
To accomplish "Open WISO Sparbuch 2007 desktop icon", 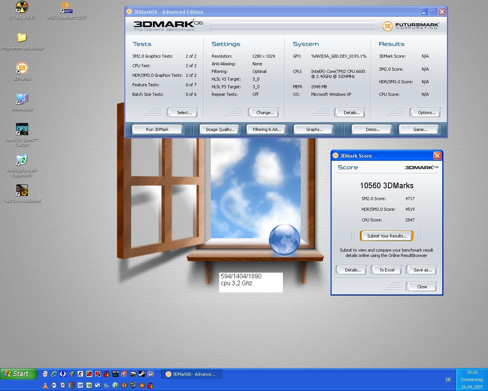I will tap(66, 10).
